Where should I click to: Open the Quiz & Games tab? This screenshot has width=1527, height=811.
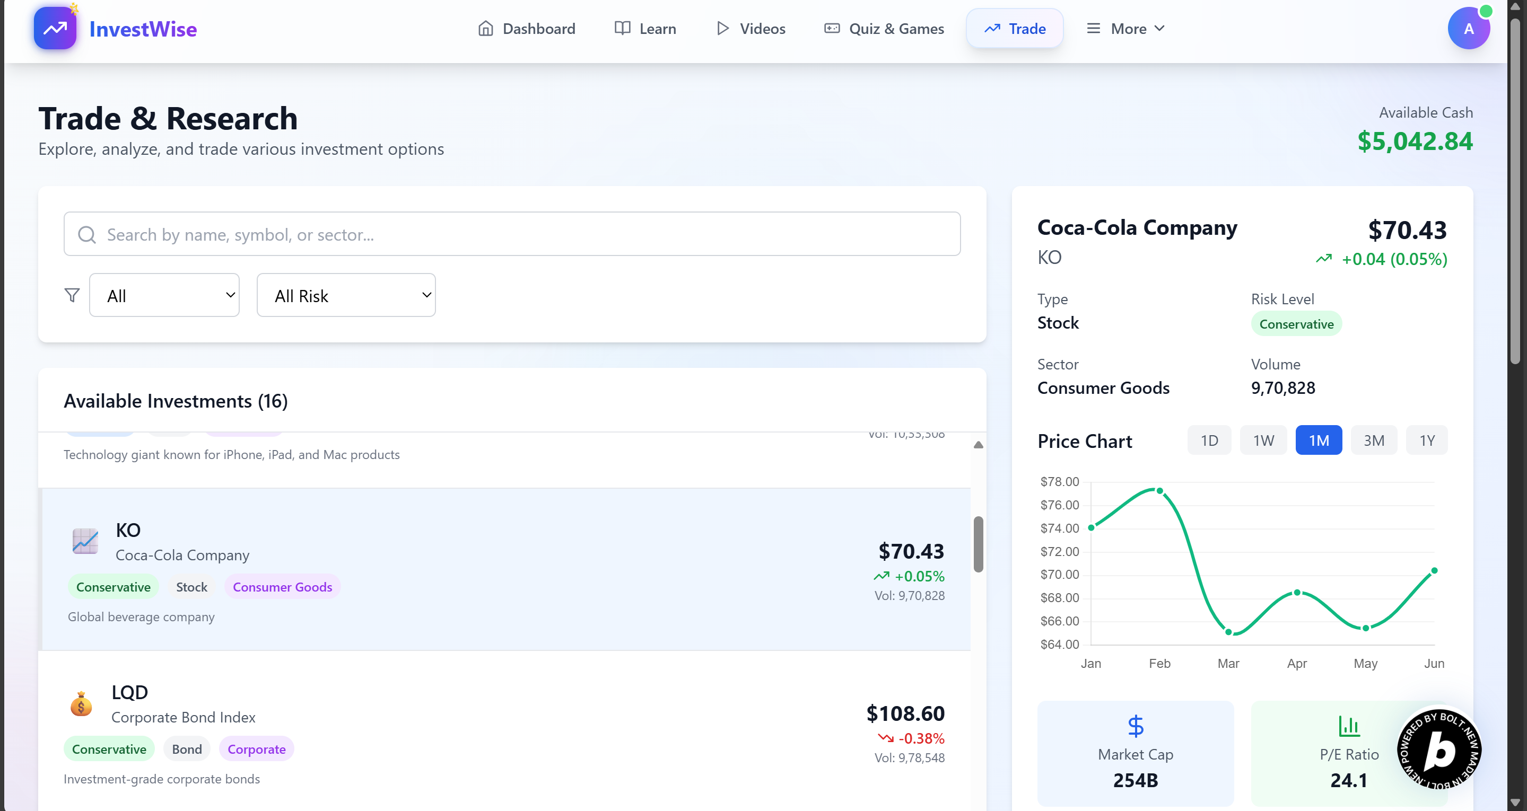click(x=884, y=29)
